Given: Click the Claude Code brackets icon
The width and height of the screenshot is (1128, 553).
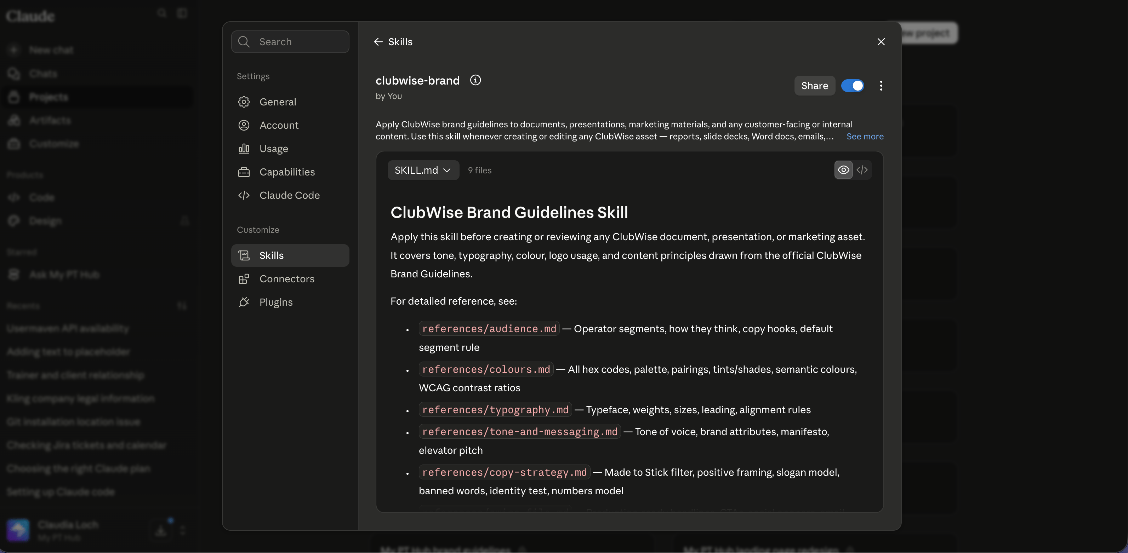Looking at the screenshot, I should click(x=244, y=195).
